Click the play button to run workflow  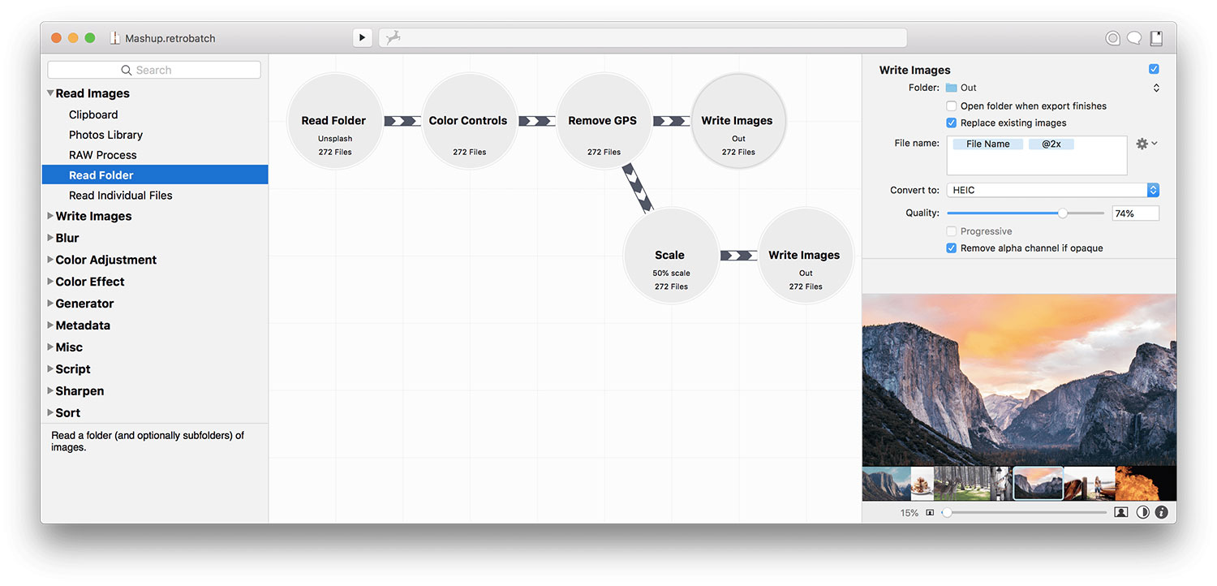point(362,37)
